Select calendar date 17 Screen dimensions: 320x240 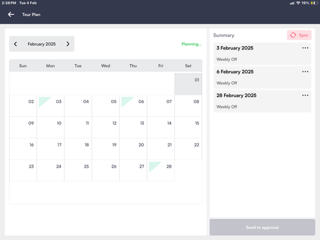51,149
